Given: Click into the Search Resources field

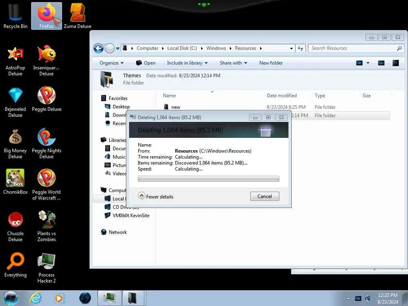Looking at the screenshot, I should click(x=352, y=48).
